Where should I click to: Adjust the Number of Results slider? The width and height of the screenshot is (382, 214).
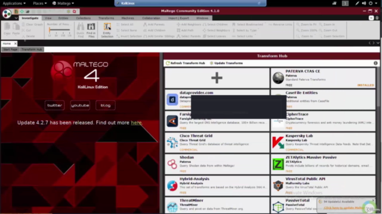[59, 30]
